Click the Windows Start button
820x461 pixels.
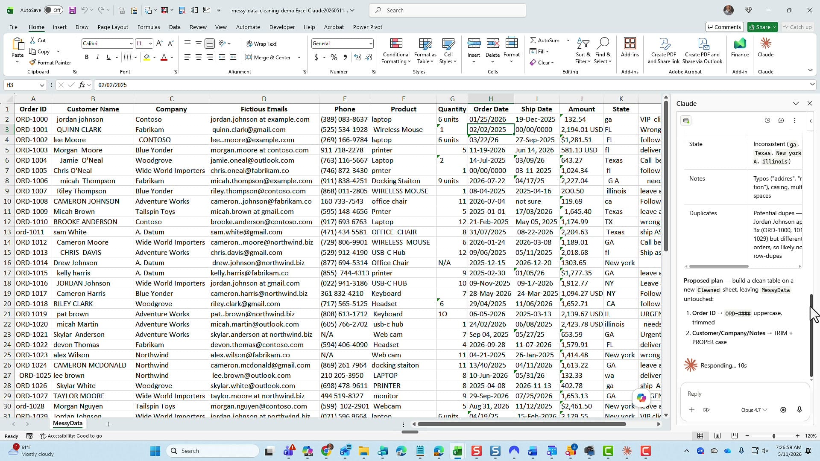(x=155, y=451)
